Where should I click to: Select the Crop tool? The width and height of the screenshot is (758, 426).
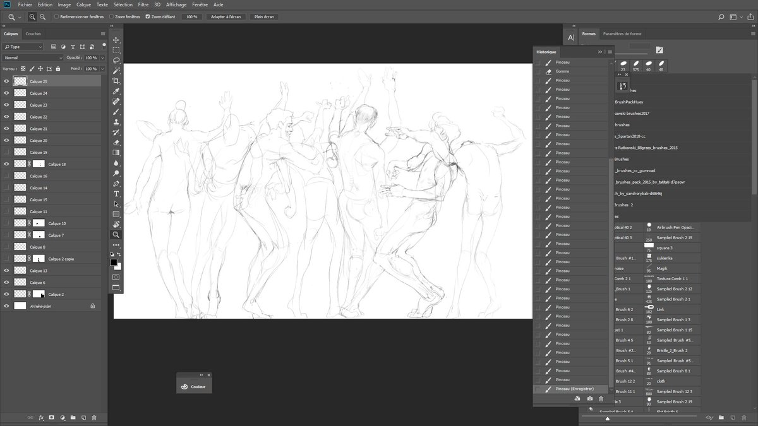(x=116, y=81)
